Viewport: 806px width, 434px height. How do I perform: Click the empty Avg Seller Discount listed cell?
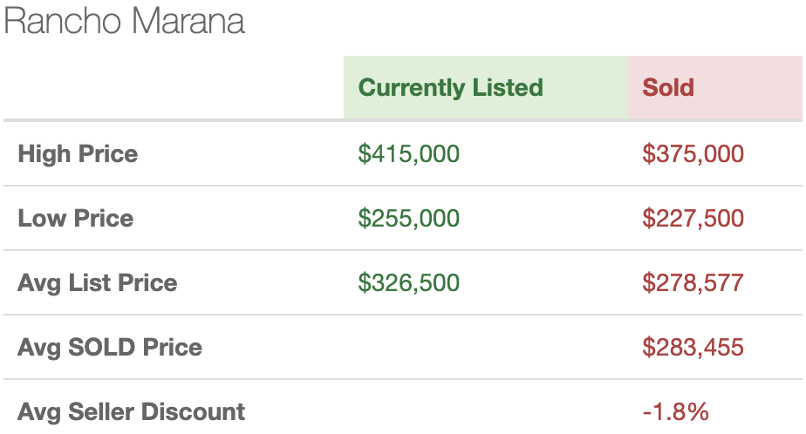point(486,407)
